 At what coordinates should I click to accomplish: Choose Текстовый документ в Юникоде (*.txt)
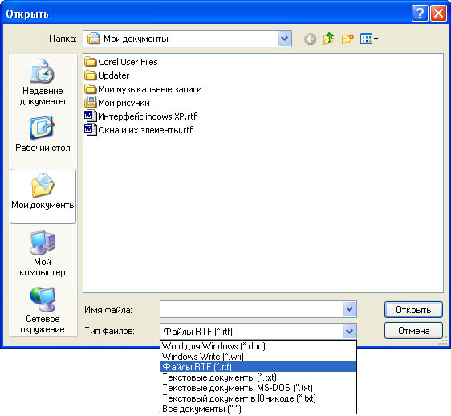[x=258, y=398]
